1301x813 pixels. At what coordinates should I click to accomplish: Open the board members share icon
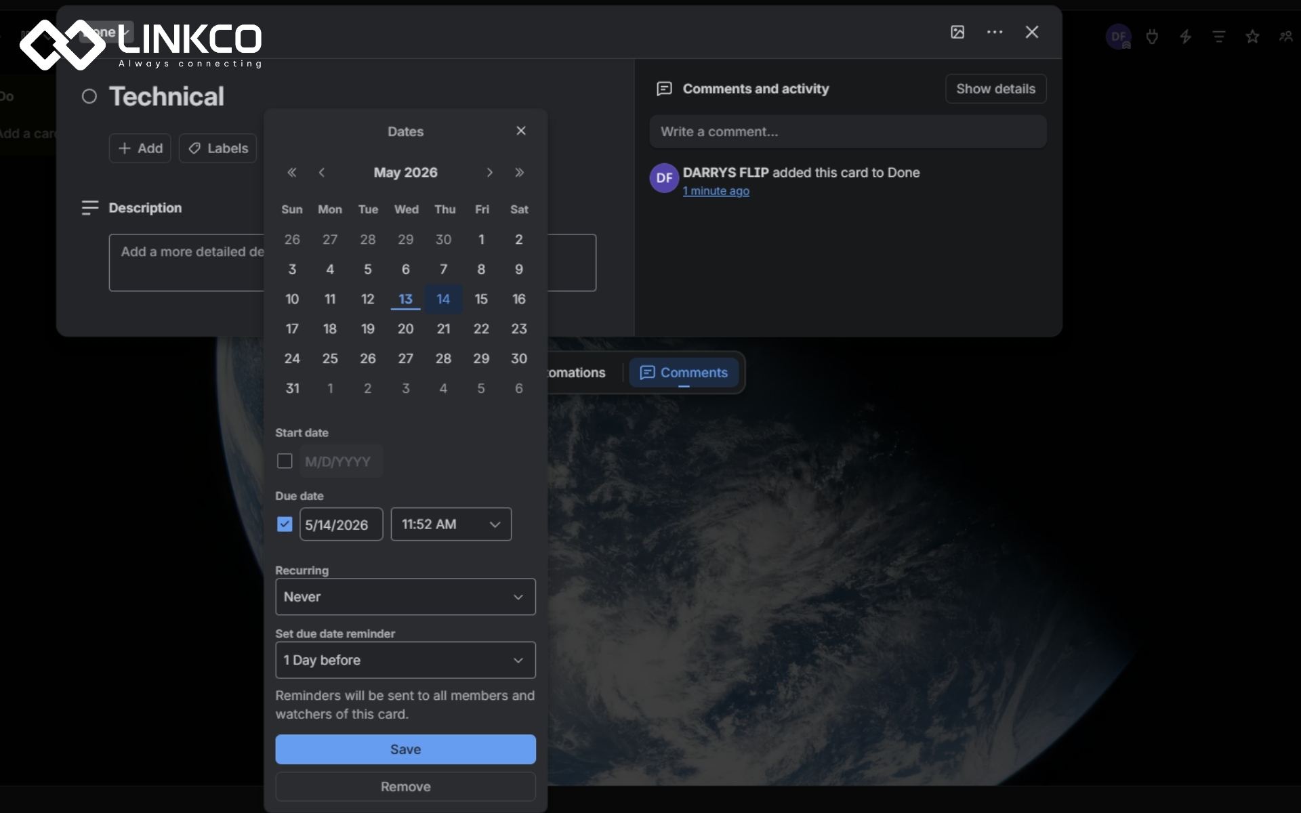point(1286,37)
